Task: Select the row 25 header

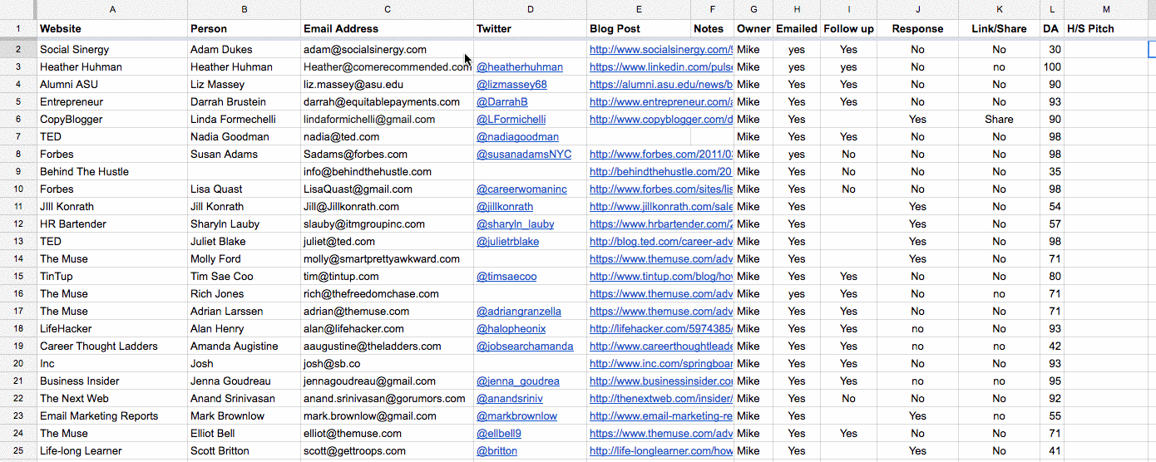Action: coord(18,451)
